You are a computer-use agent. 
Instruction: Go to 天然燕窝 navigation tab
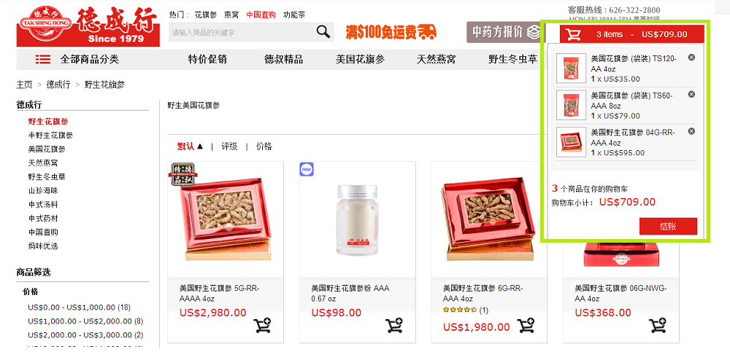coord(436,60)
